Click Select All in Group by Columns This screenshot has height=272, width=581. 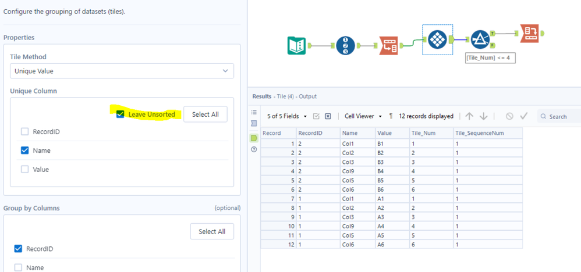coord(212,231)
